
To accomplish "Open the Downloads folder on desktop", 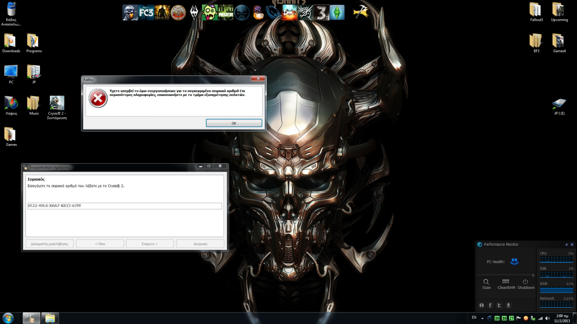I will coord(11,43).
